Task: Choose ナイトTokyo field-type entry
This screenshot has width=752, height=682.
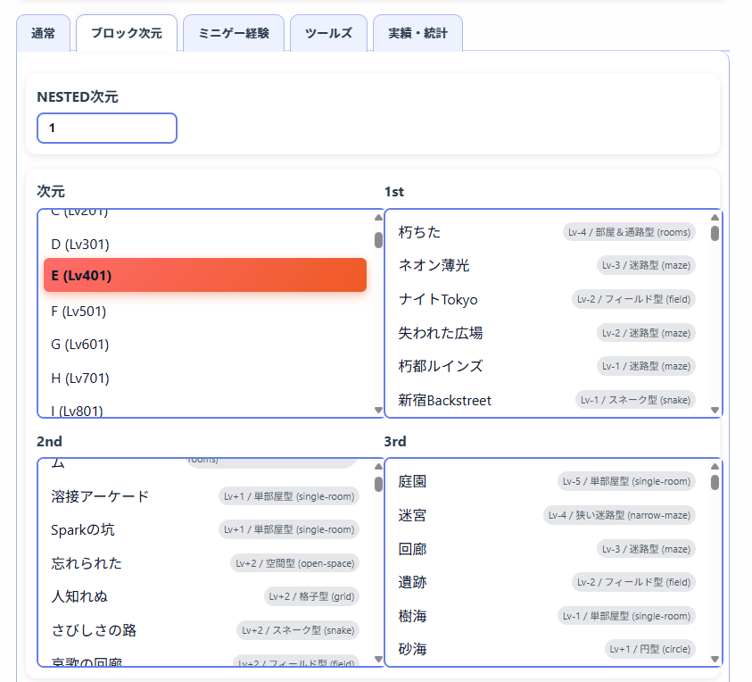Action: [546, 299]
